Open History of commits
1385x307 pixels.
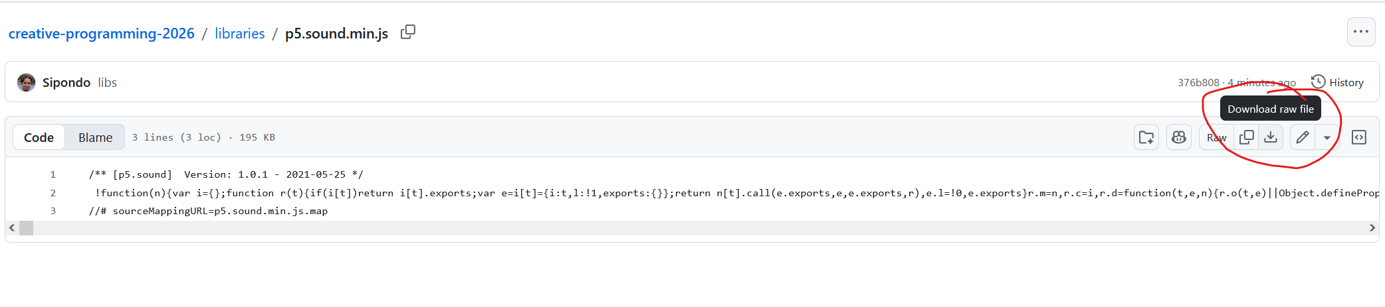[1337, 82]
